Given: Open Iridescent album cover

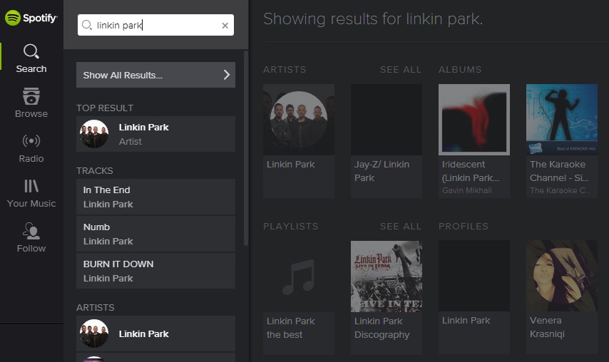Looking at the screenshot, I should (474, 120).
